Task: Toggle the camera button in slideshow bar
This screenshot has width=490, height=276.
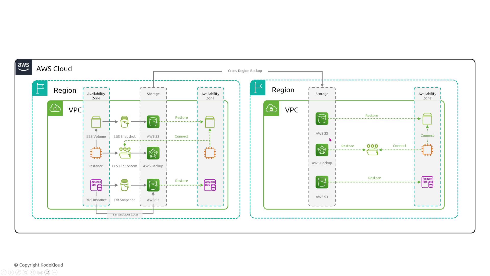Action: pyautogui.click(x=47, y=272)
